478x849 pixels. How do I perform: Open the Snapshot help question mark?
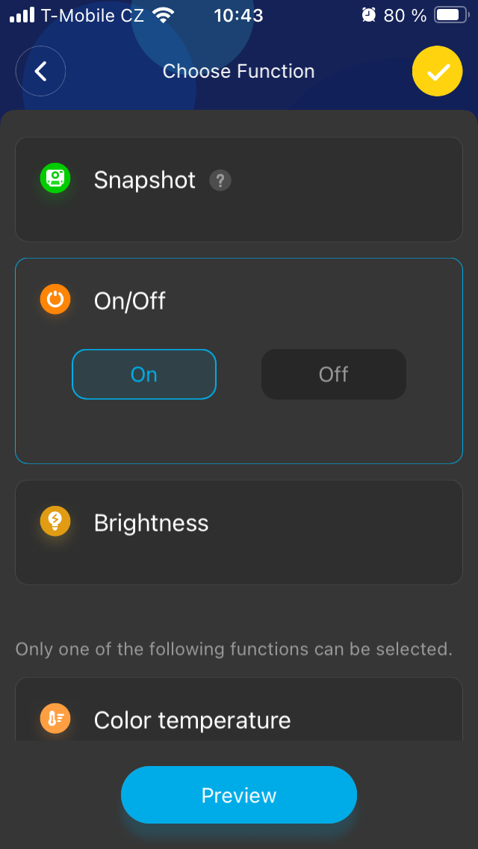220,180
